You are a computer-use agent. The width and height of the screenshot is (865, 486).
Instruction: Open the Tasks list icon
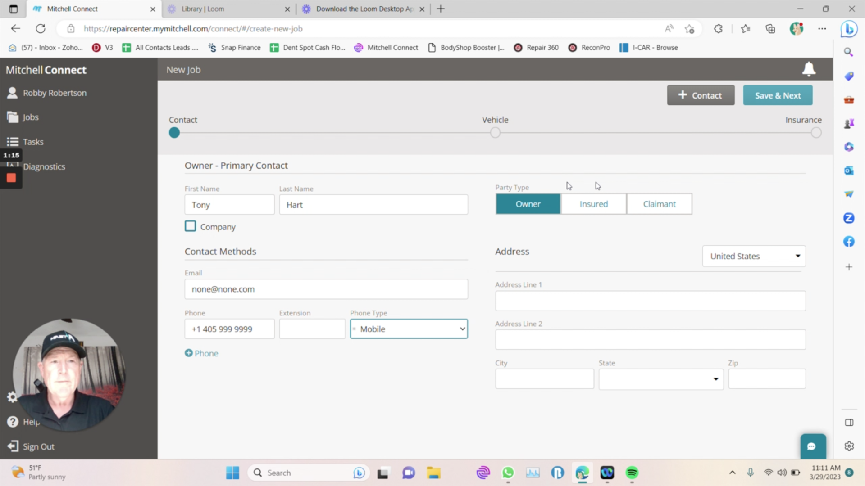click(13, 142)
